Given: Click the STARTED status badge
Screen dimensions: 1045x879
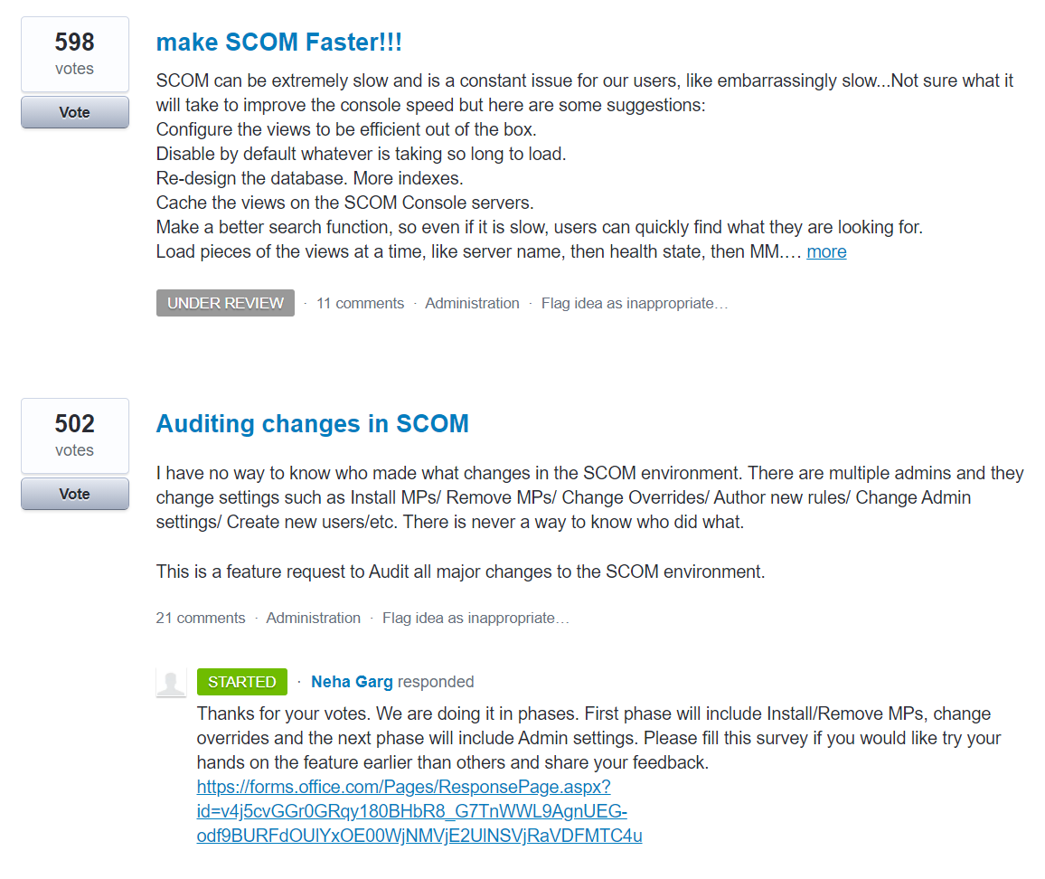Looking at the screenshot, I should click(x=241, y=682).
